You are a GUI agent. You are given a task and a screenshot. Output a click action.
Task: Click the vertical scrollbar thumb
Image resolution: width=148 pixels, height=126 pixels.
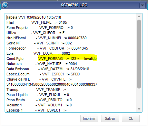139,54
